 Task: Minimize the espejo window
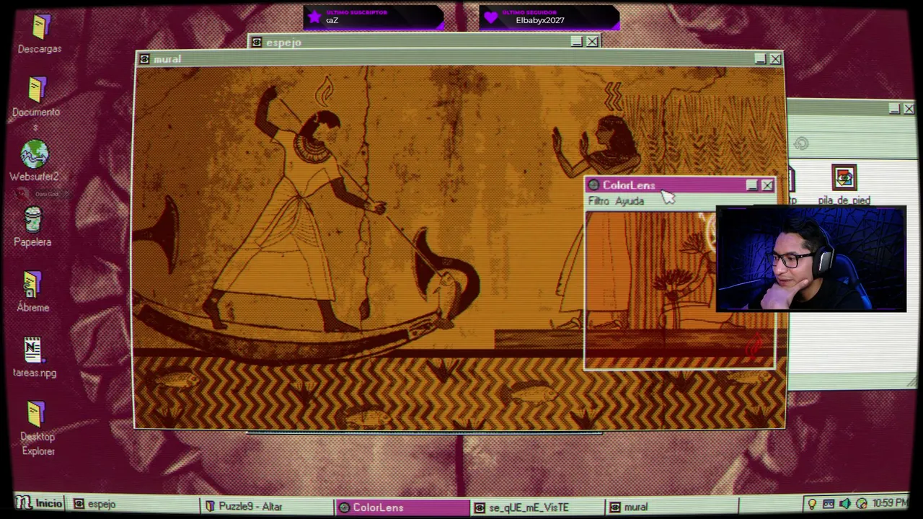pos(577,42)
